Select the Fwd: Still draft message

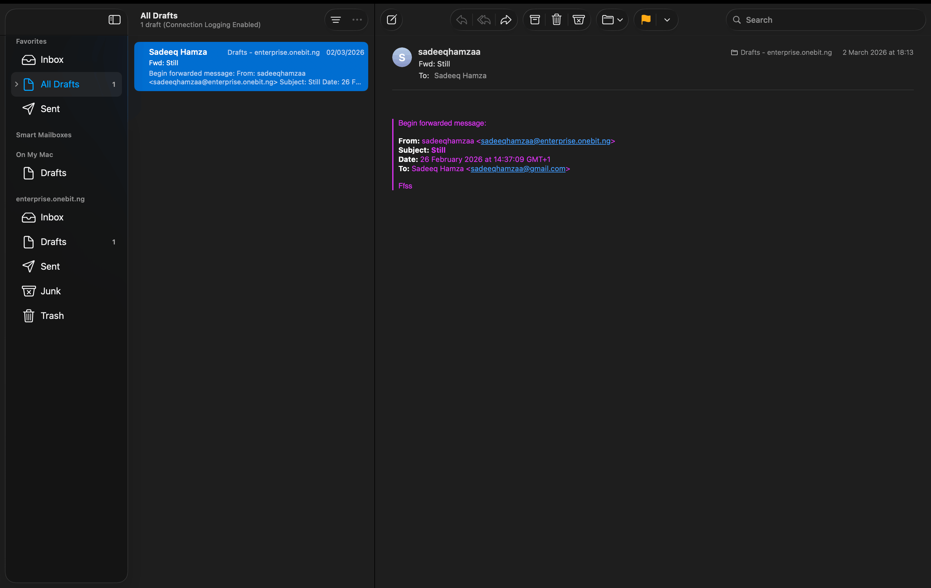click(x=251, y=66)
